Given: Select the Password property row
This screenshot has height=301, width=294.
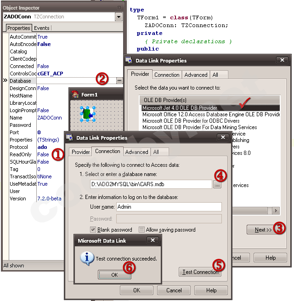Looking at the screenshot, I should [40, 125].
